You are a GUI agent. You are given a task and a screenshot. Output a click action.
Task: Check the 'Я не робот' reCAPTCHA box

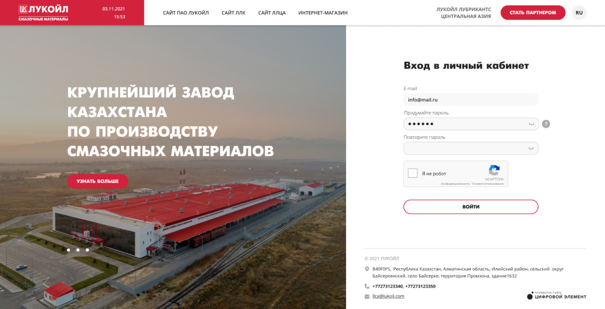(413, 173)
